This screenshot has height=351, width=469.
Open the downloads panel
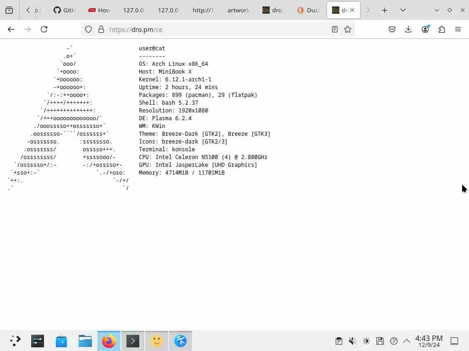click(408, 29)
